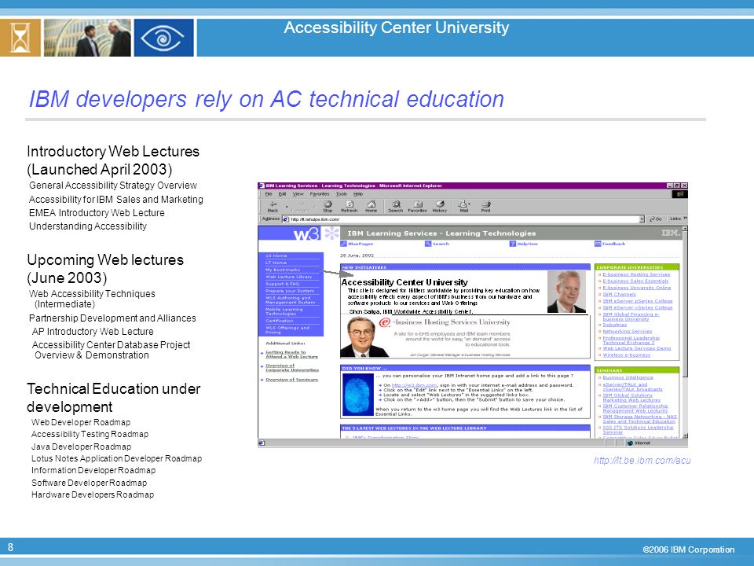This screenshot has height=566, width=754.
Task: Click the Accessibility Center University portrait photo
Action: [566, 292]
